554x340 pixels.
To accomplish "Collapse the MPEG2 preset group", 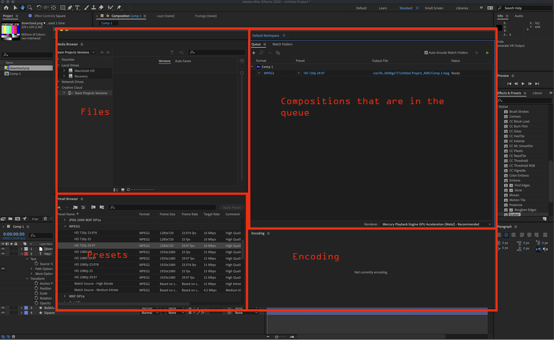I will pyautogui.click(x=65, y=226).
